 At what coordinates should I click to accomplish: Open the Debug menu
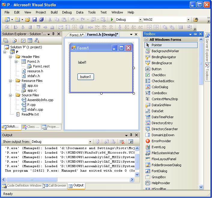(x=67, y=12)
